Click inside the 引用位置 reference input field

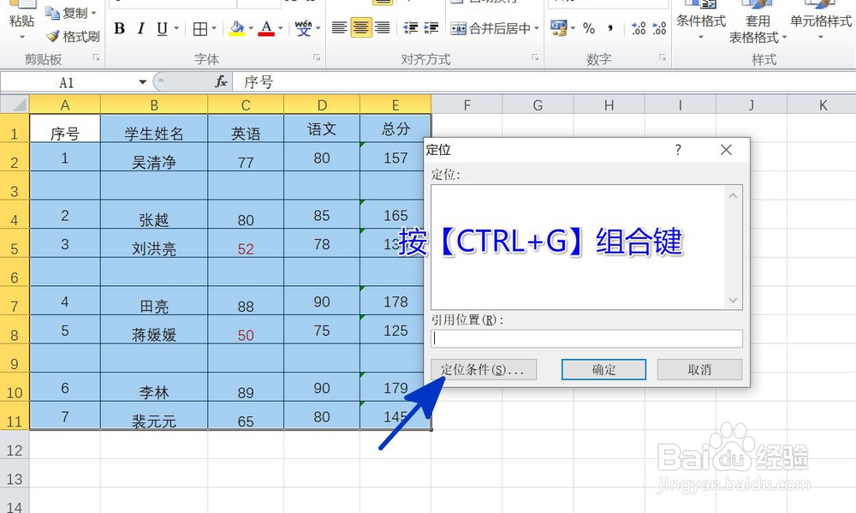586,338
